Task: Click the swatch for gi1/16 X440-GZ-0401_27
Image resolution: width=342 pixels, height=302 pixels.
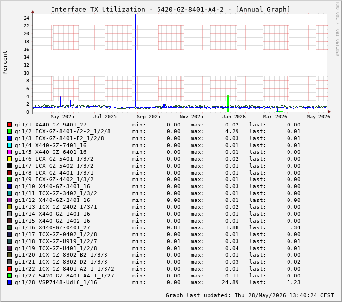Action: 9,227
